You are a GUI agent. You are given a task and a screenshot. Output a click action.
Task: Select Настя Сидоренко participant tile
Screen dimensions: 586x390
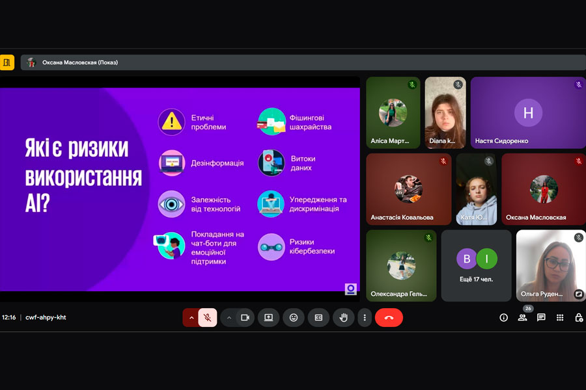click(528, 112)
